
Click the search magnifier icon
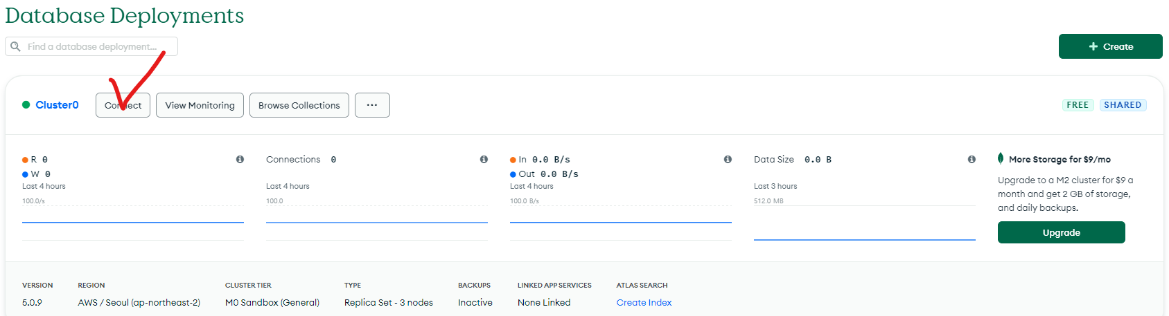[15, 46]
